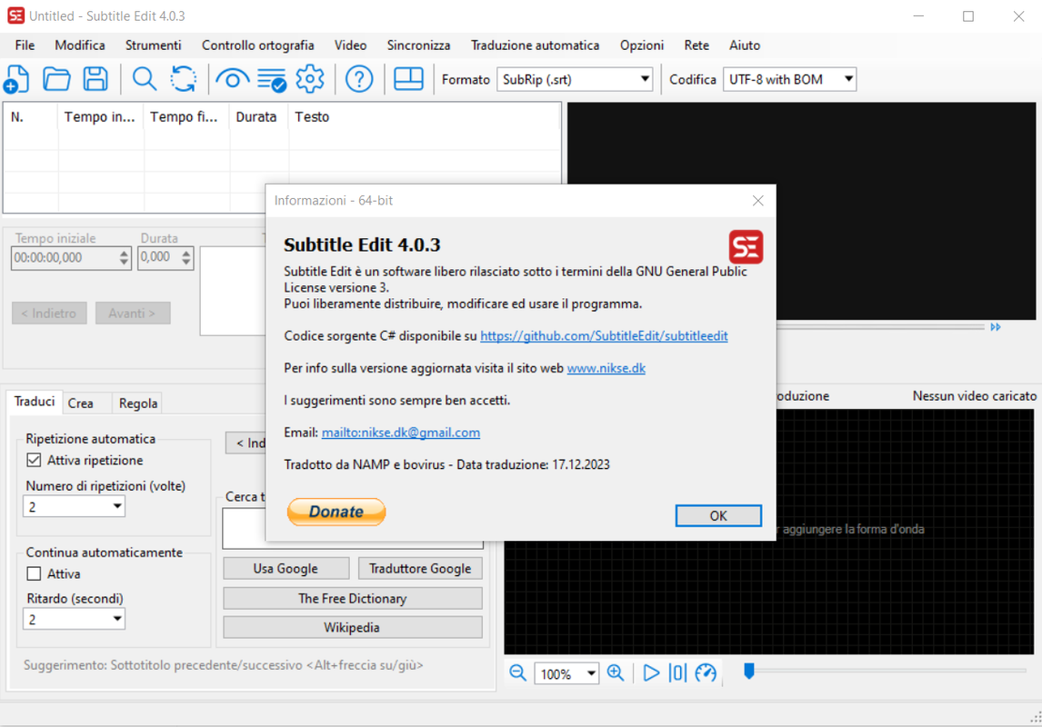Screen dimensions: 1042x727
Task: Expand Ritardo (secondi) dropdown
Action: click(x=75, y=620)
